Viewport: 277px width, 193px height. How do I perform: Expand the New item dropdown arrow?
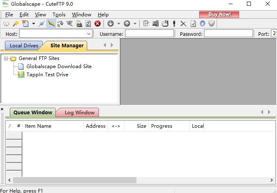click(33, 24)
